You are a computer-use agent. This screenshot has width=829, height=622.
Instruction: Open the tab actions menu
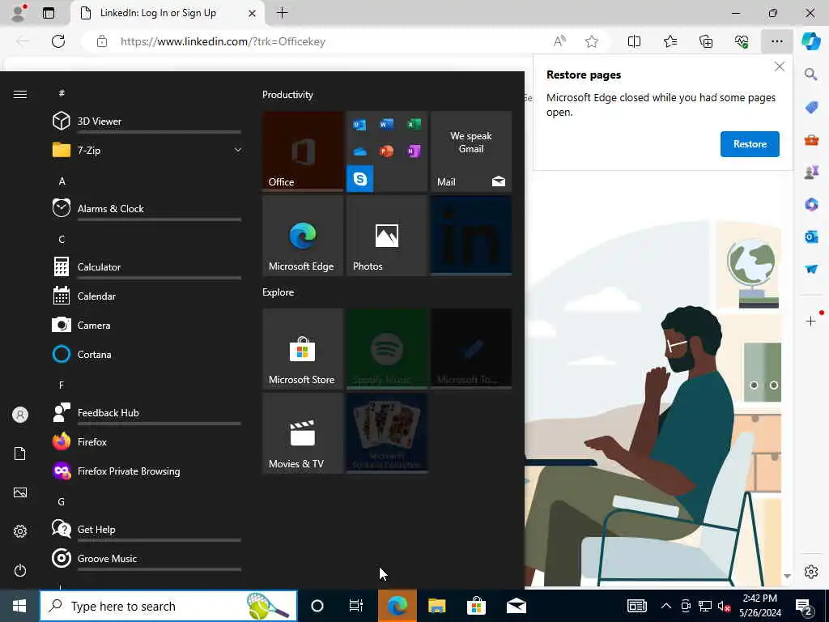49,13
